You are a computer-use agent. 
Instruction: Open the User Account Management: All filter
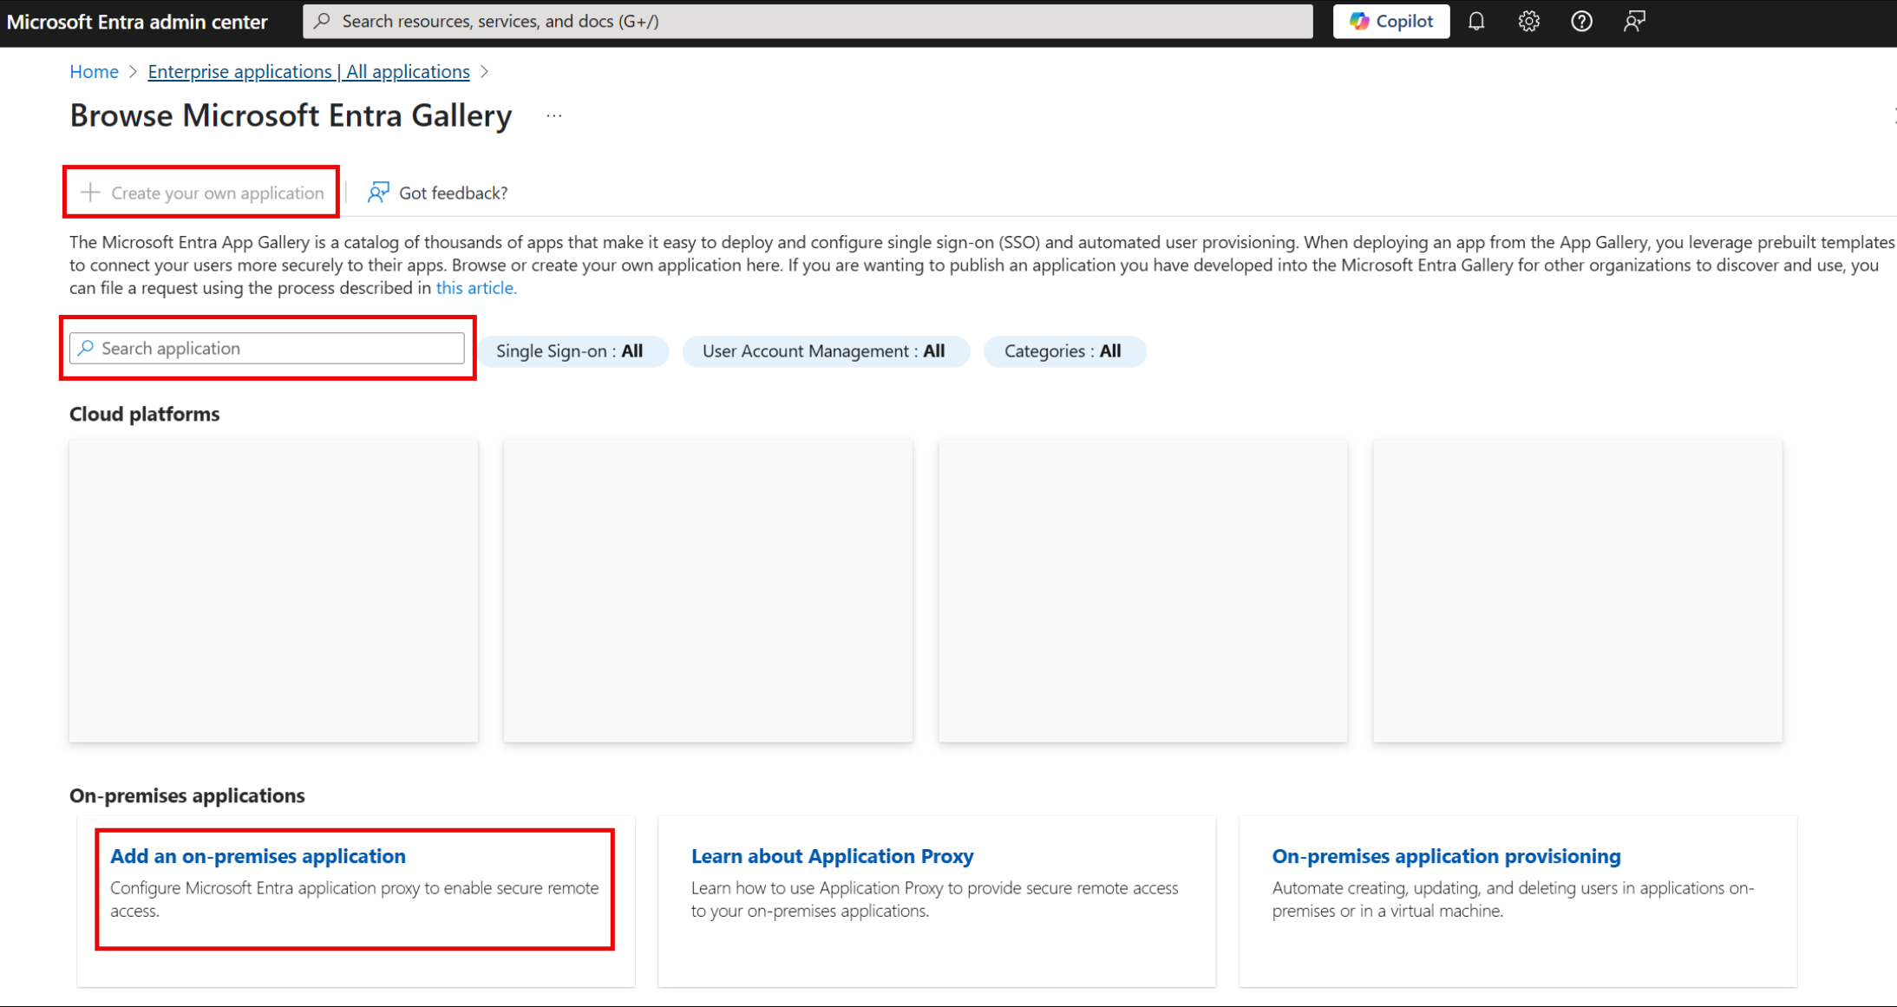click(x=825, y=351)
